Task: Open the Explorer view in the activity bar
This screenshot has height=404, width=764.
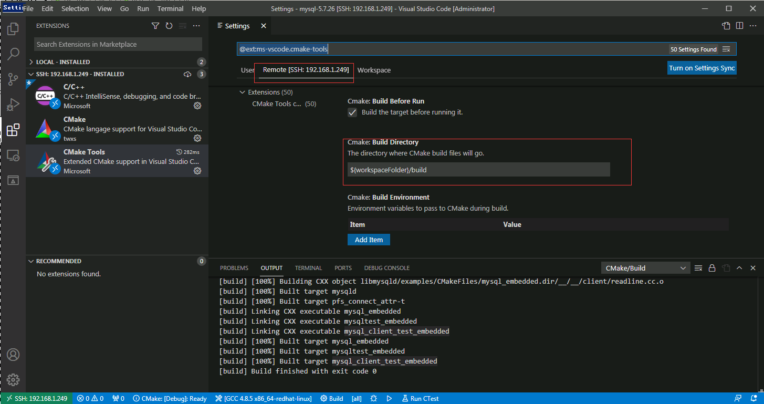Action: 13,28
